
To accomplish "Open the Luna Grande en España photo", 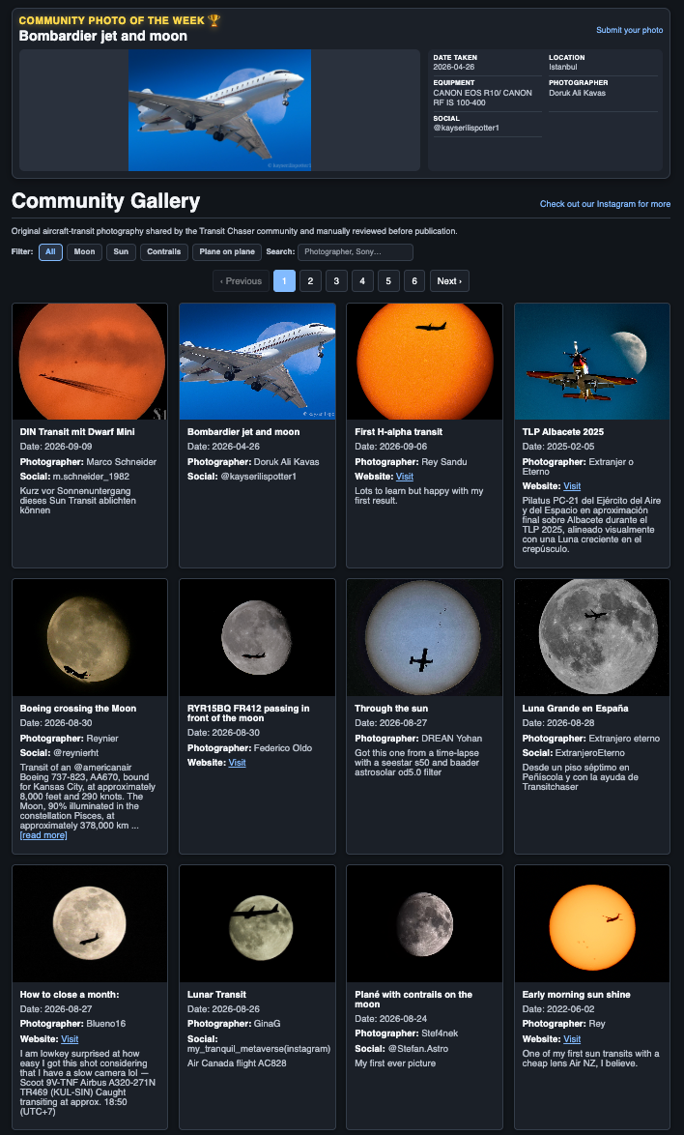I will pyautogui.click(x=592, y=638).
